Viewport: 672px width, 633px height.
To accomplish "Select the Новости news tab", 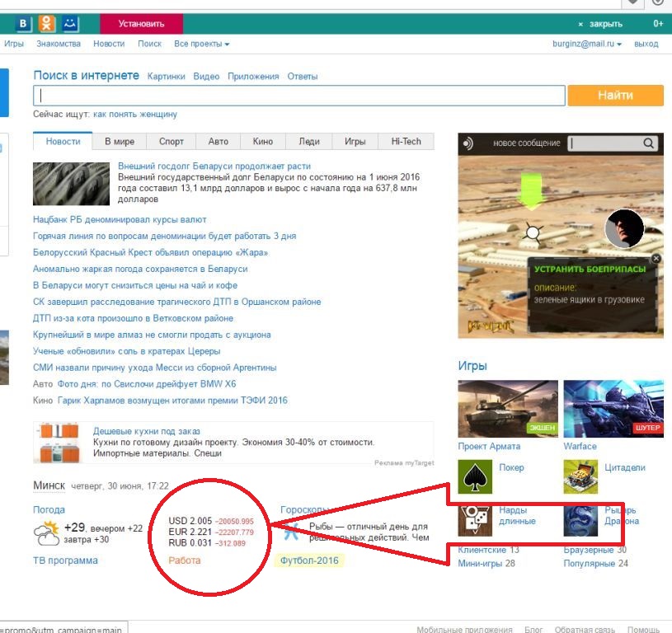I will 63,141.
